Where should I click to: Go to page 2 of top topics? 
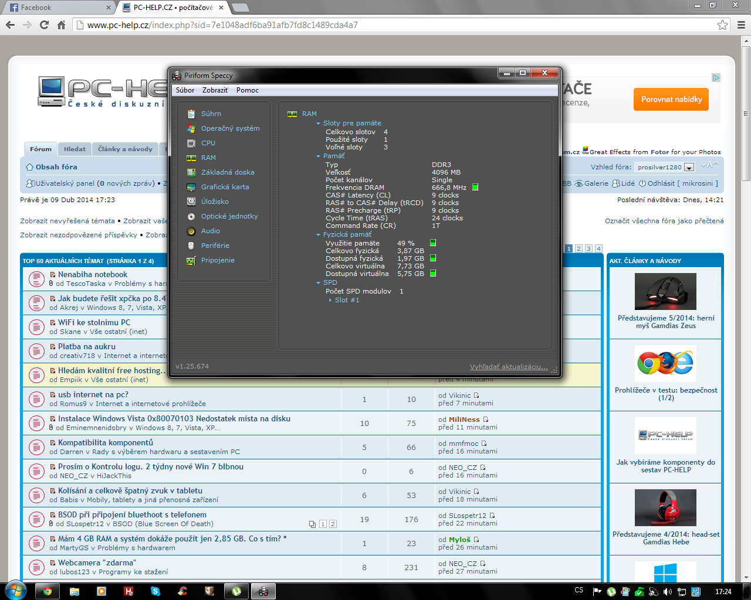tap(579, 248)
